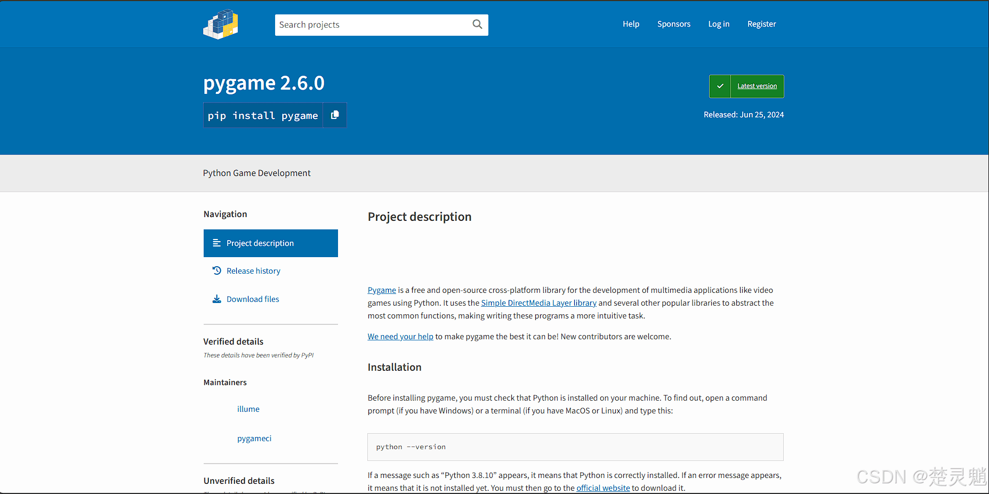The image size is (989, 494).
Task: Open the Help page
Action: pos(631,24)
